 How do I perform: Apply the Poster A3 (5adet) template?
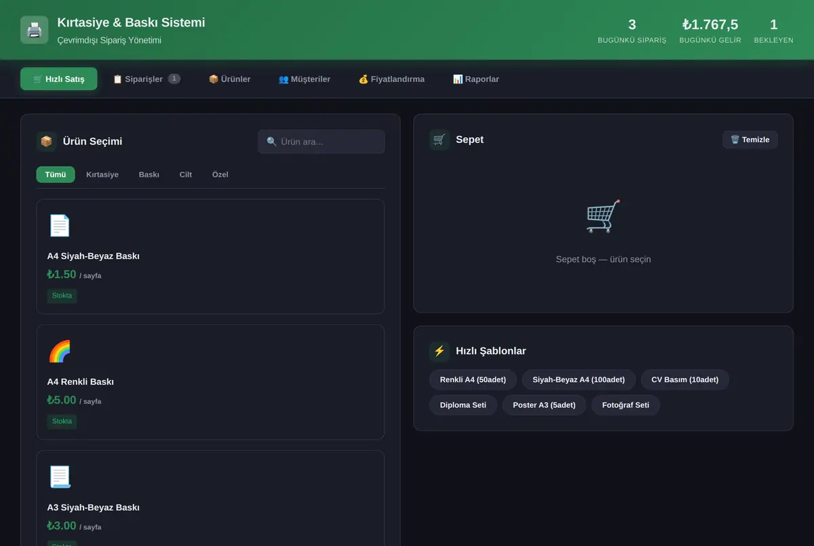coord(544,405)
